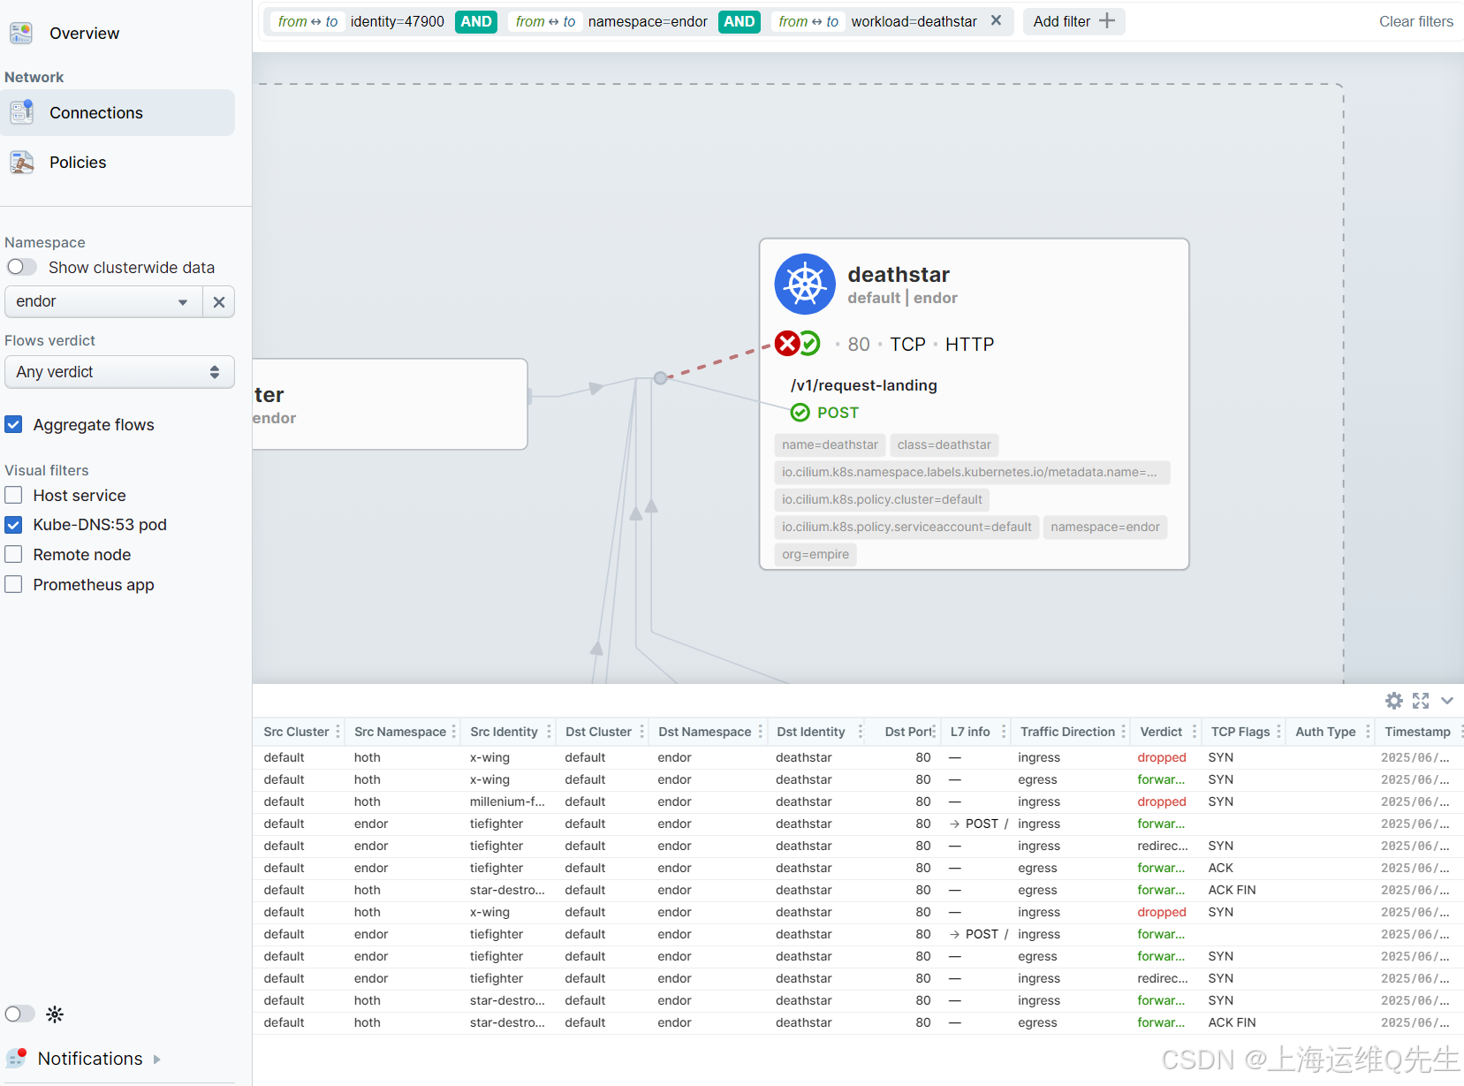The image size is (1464, 1086).
Task: Open the Any verdict dropdown
Action: point(119,372)
